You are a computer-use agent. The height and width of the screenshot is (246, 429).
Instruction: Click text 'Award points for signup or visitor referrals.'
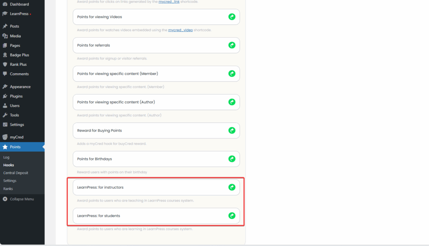pos(112,59)
